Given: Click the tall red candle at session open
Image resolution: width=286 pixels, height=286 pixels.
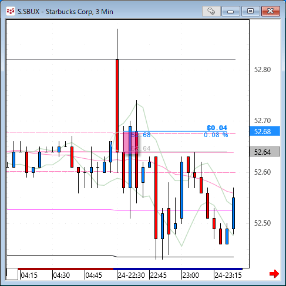Looking at the screenshot, I should 117,105.
